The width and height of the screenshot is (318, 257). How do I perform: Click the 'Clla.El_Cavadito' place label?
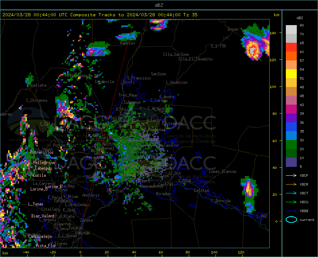pyautogui.click(x=195, y=59)
